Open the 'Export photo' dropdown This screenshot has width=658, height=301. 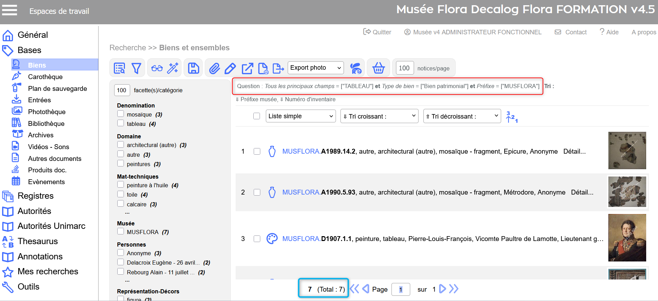point(315,68)
